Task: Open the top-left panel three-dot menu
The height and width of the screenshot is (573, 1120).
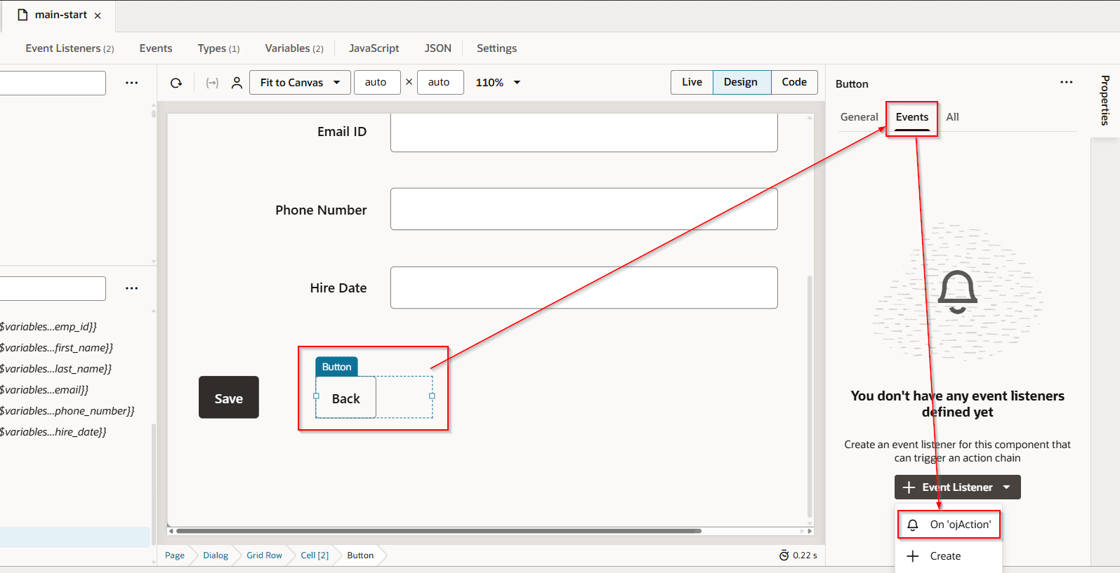Action: click(x=131, y=83)
